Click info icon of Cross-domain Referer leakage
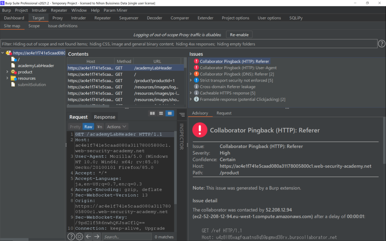The height and width of the screenshot is (241, 386). tap(196, 87)
